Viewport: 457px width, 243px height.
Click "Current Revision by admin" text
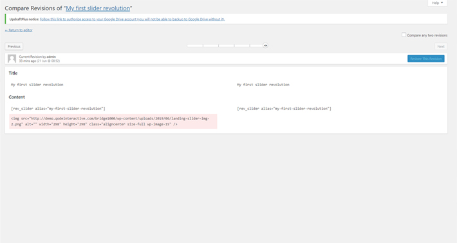click(37, 57)
